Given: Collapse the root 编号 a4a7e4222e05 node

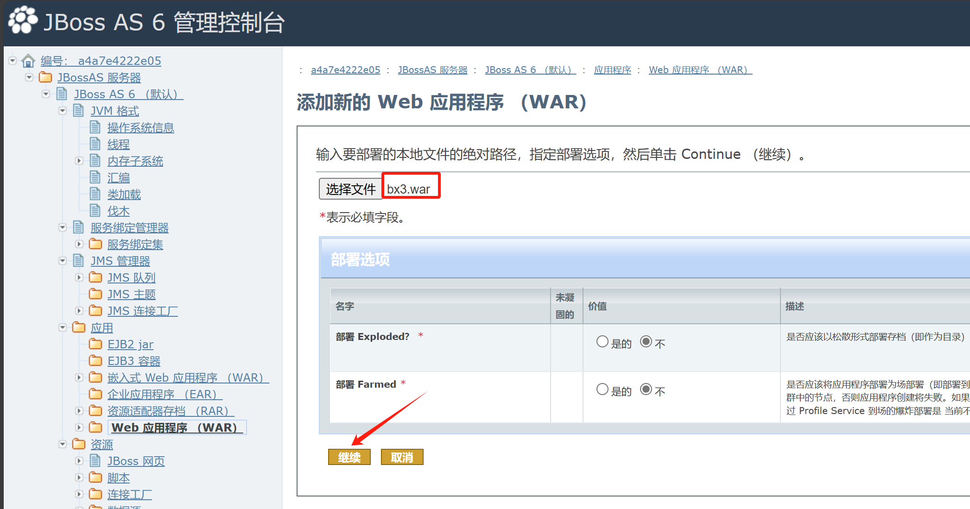Looking at the screenshot, I should (x=13, y=60).
